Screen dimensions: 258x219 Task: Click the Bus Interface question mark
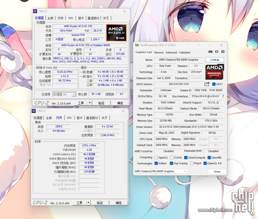click(x=223, y=96)
